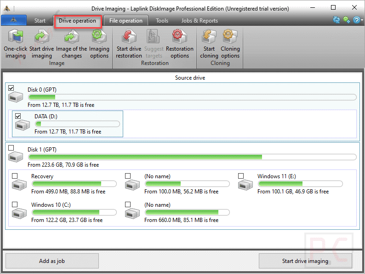This screenshot has width=365, height=274.
Task: Click 'From 100.0 MB, 56.2 MB is free' text
Action: click(181, 192)
